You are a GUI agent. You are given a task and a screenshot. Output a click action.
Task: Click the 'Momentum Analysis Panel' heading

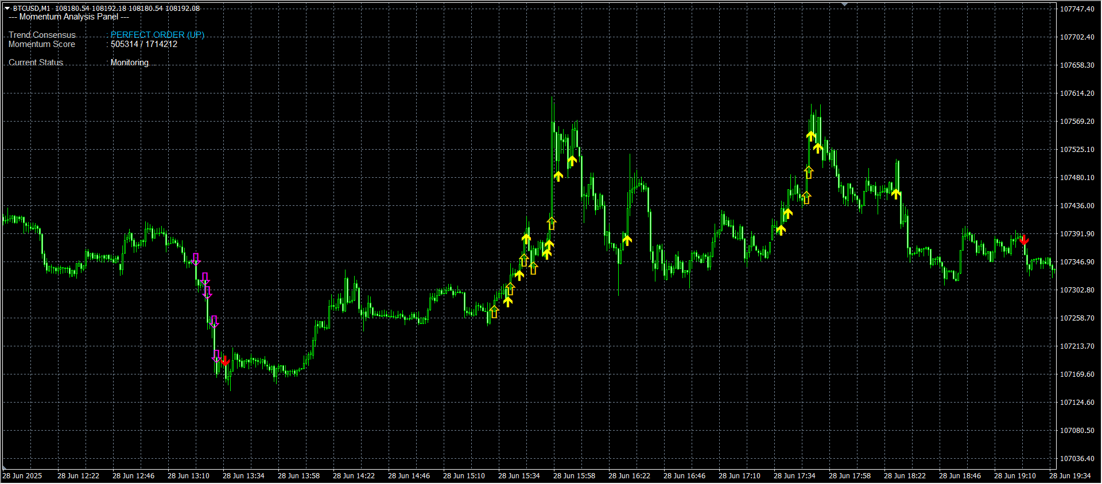tap(69, 17)
